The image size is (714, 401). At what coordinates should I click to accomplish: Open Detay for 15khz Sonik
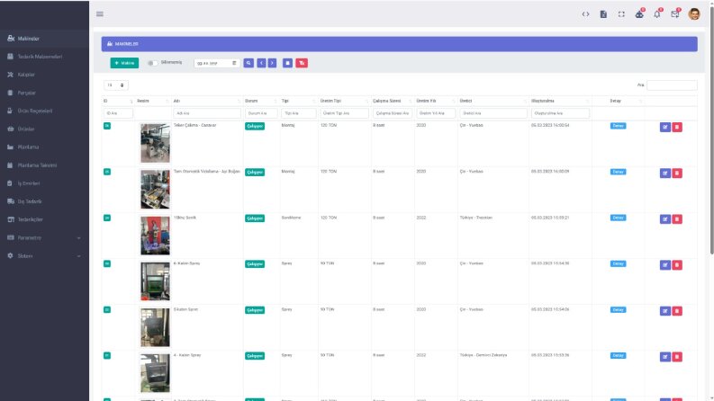pyautogui.click(x=618, y=218)
